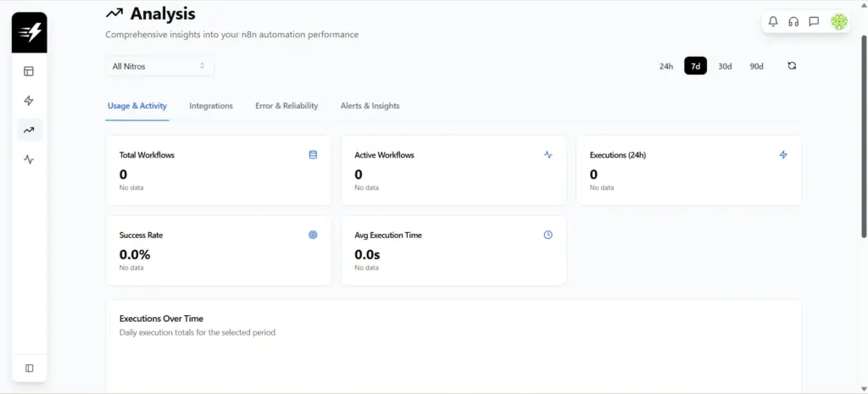Open the lightning bolt Nitros sidebar icon
The height and width of the screenshot is (394, 868).
pos(29,101)
